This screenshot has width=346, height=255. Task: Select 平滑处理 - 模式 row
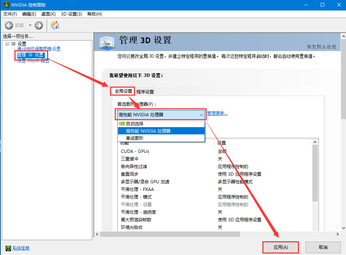215,197
